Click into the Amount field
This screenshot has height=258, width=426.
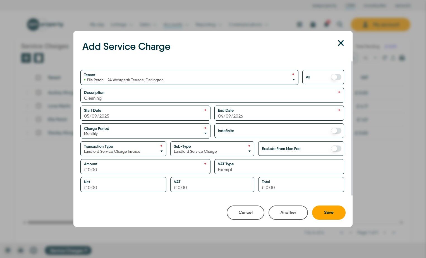145,167
